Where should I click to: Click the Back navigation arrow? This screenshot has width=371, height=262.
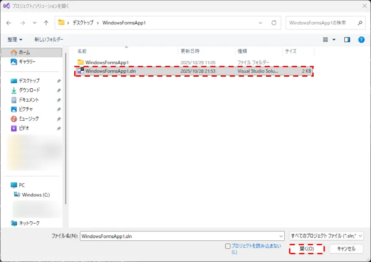pos(9,23)
